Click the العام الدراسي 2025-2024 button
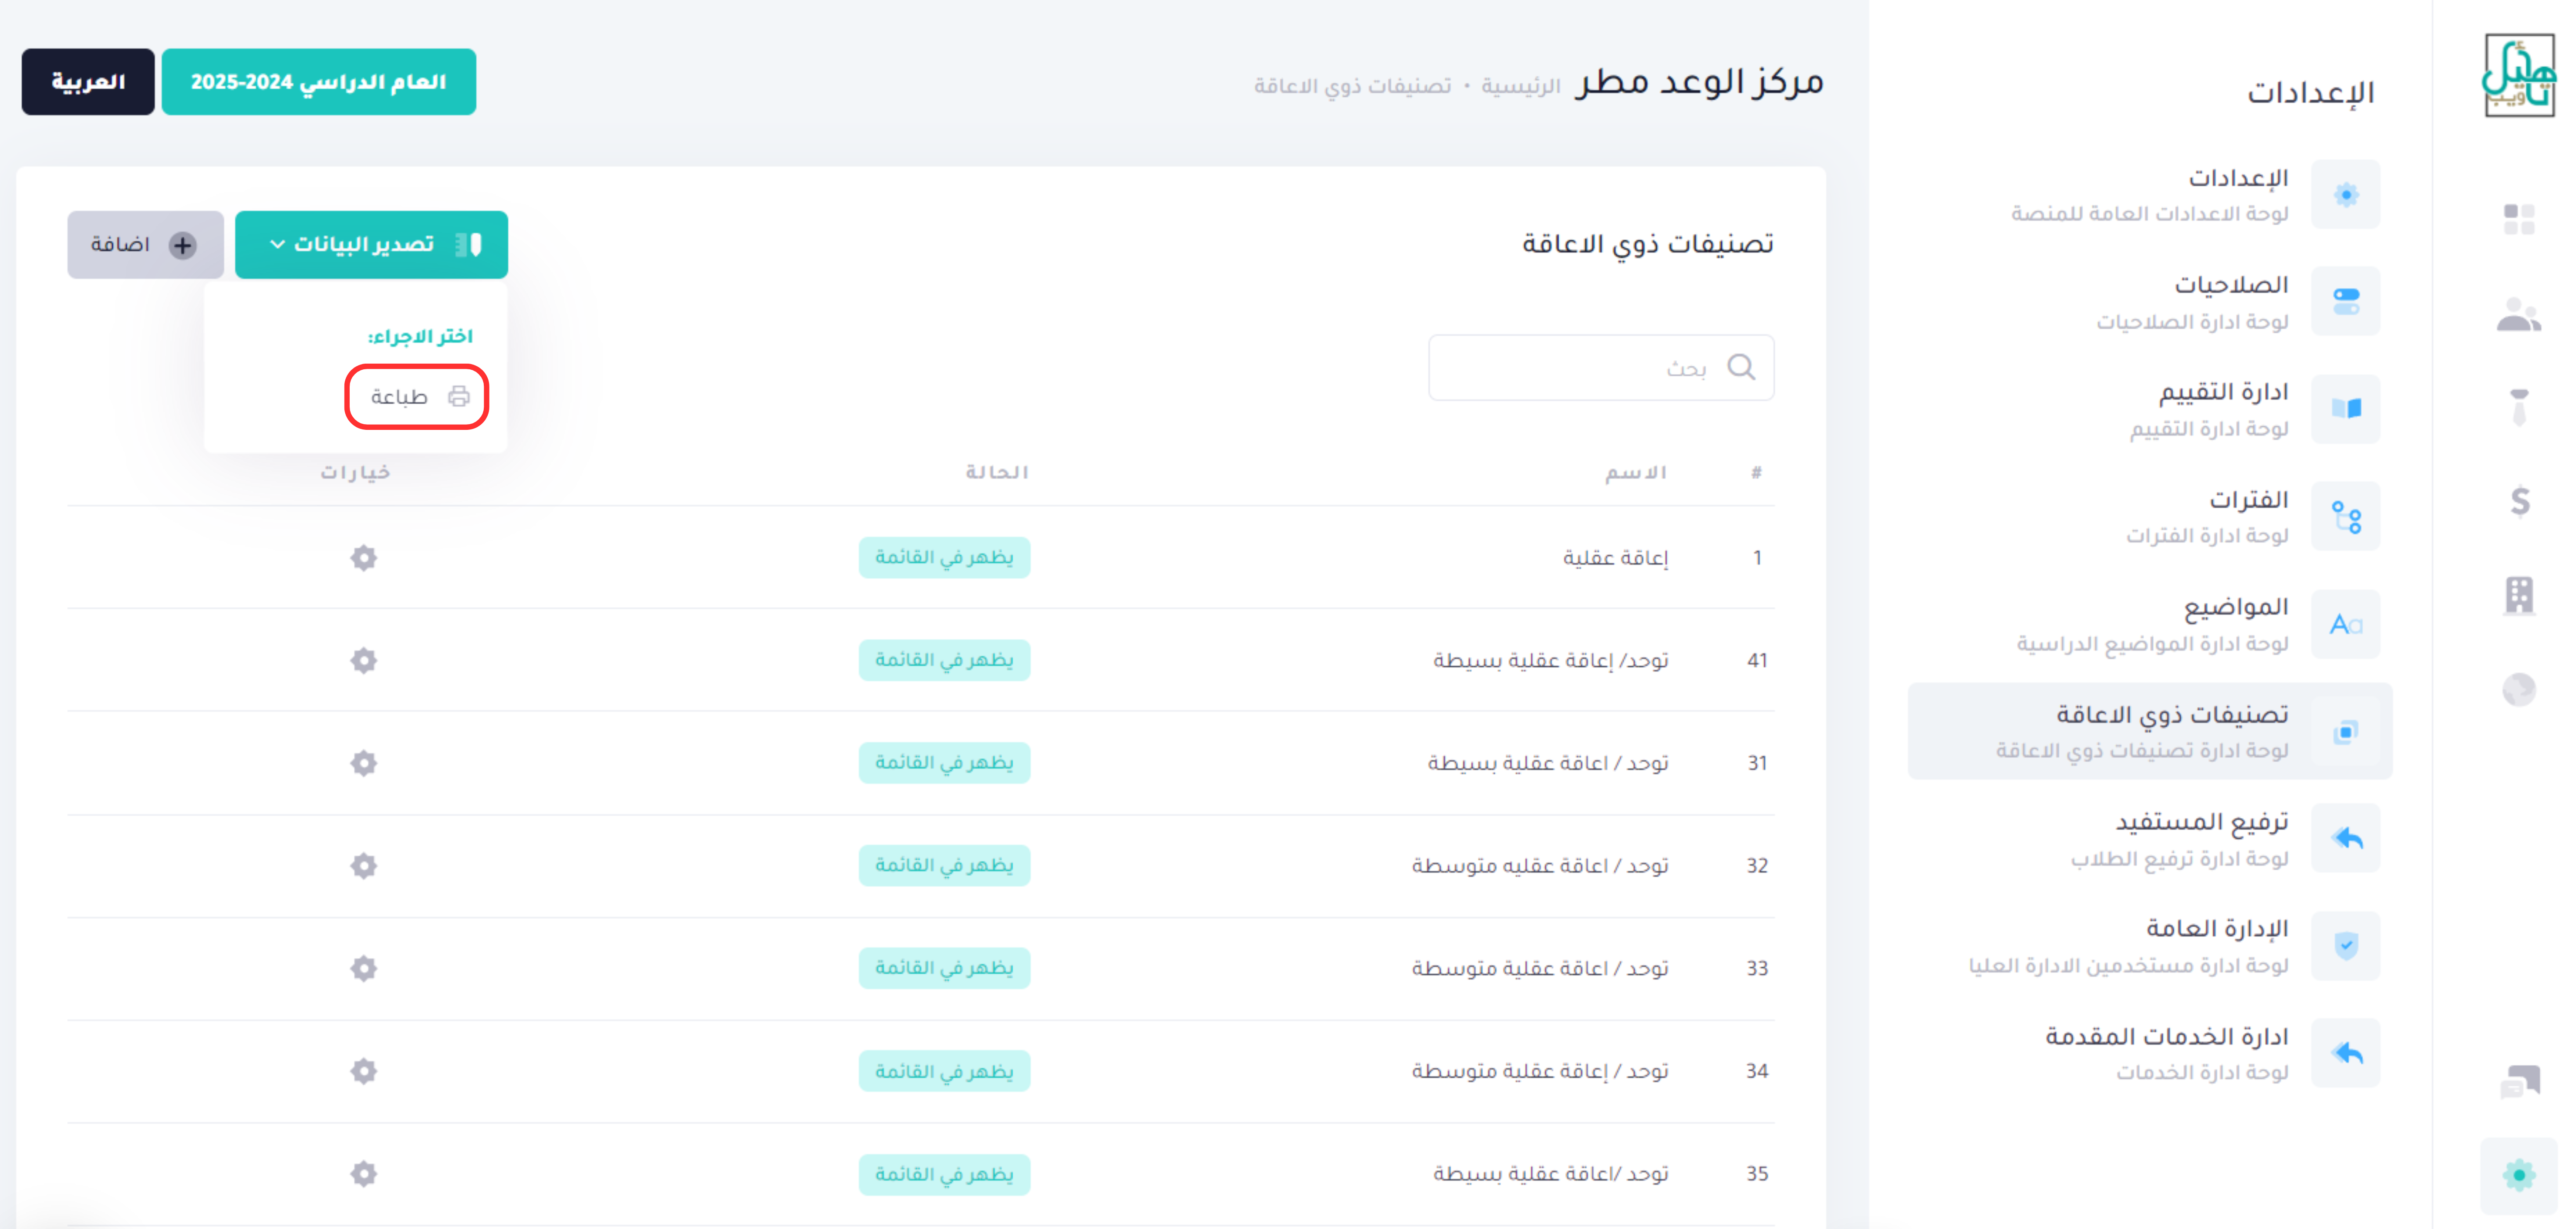Image resolution: width=2576 pixels, height=1229 pixels. point(319,82)
